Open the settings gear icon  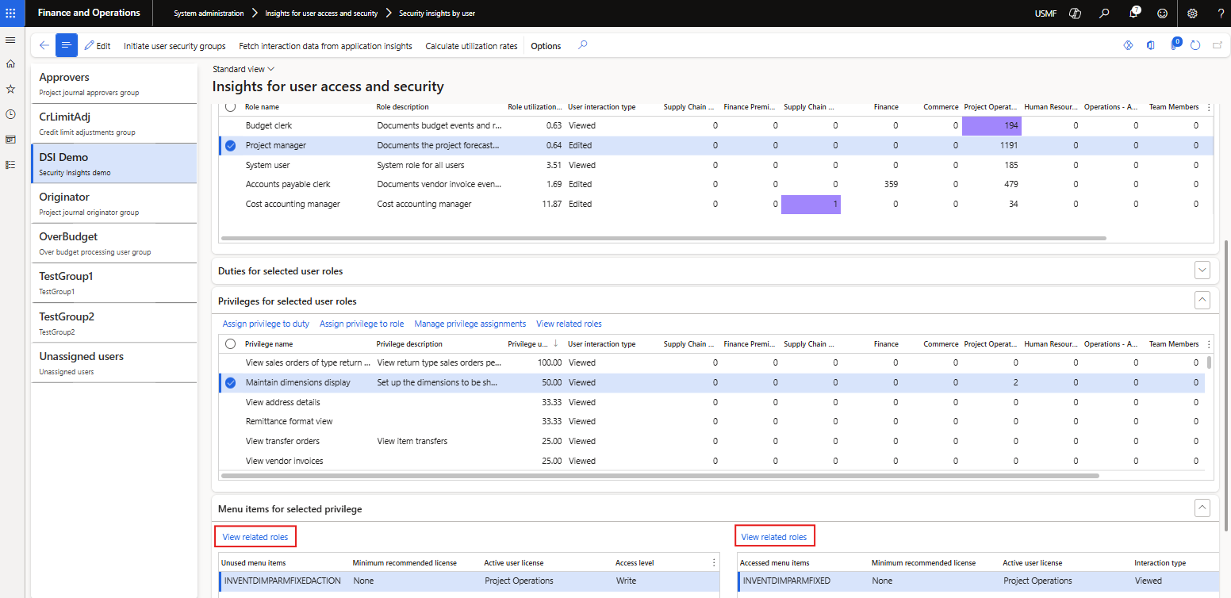[1191, 13]
